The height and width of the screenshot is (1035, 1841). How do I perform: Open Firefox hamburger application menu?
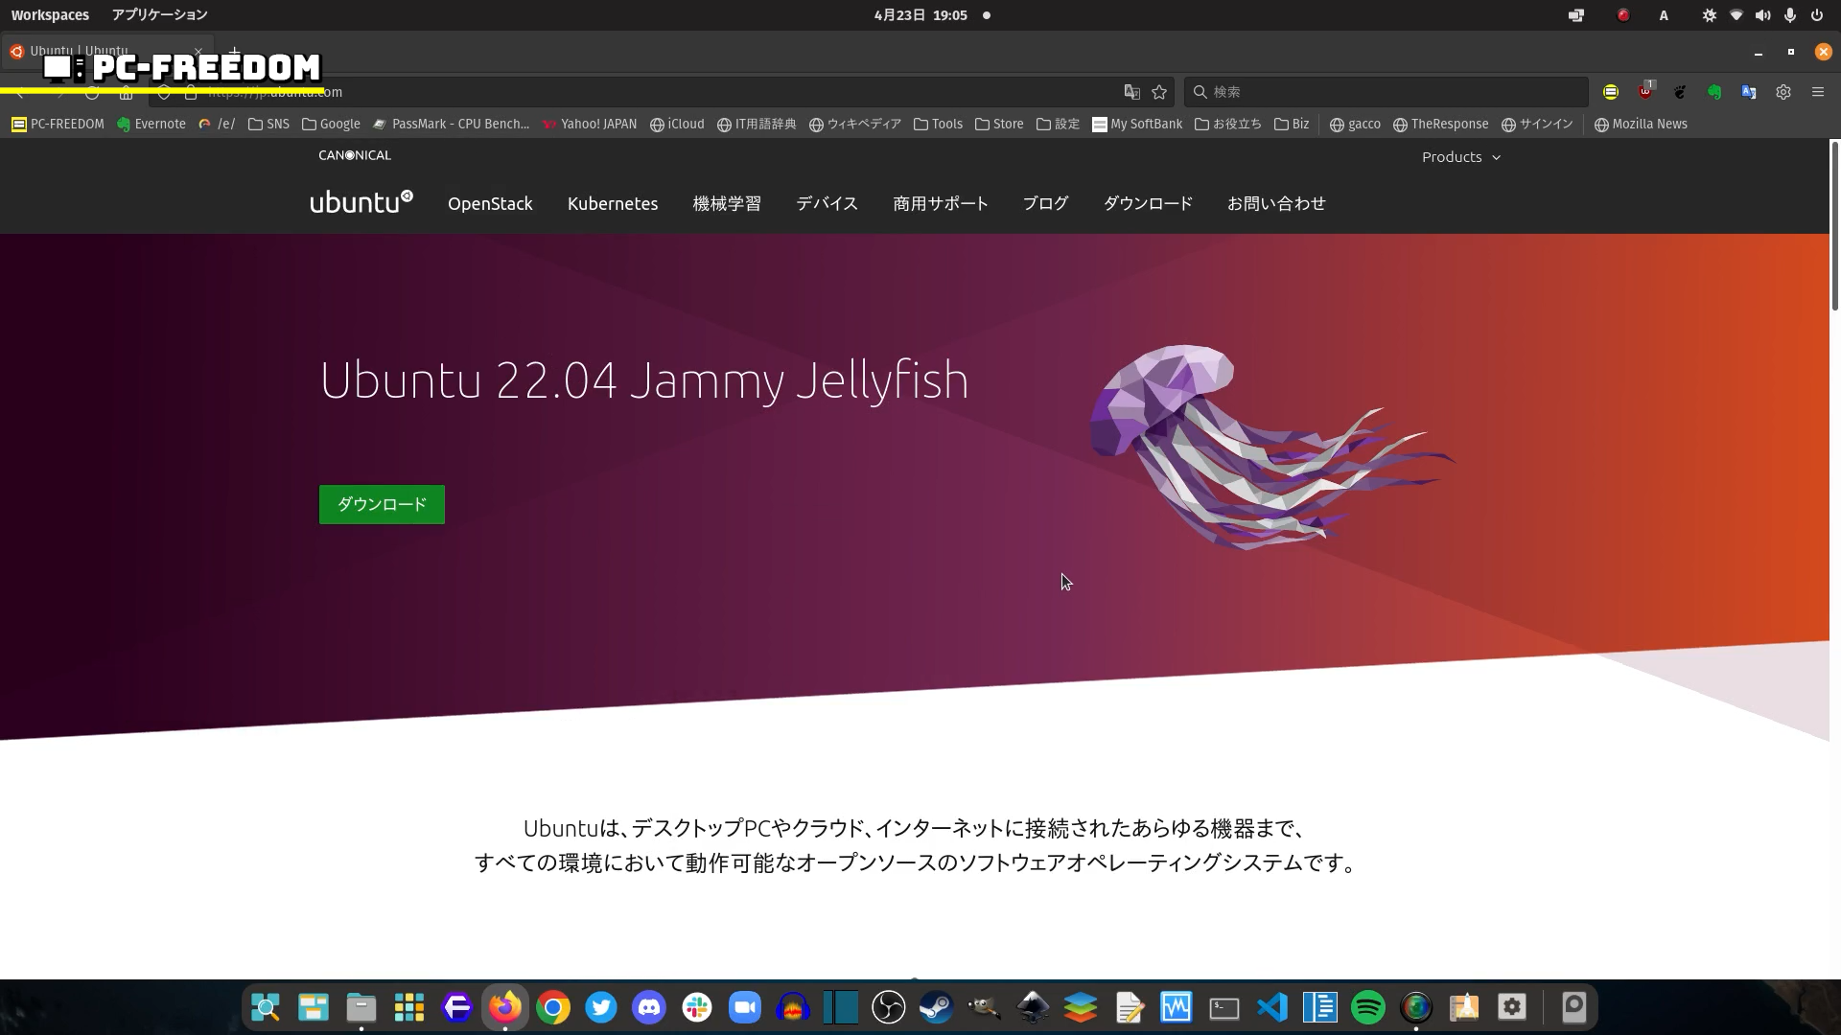(1817, 92)
